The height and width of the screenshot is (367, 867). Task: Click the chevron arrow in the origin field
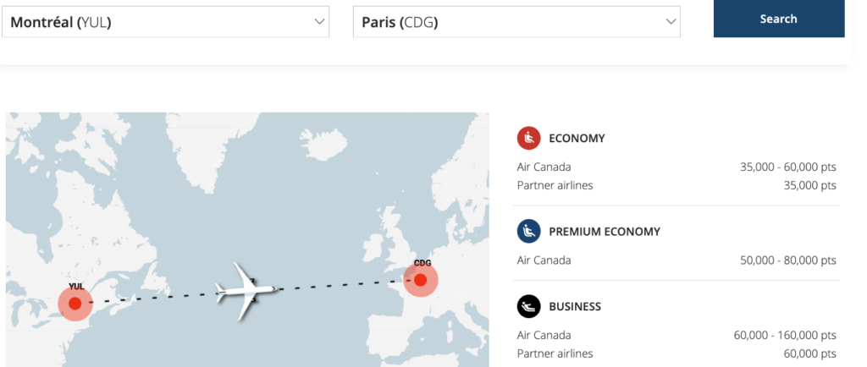pyautogui.click(x=319, y=21)
